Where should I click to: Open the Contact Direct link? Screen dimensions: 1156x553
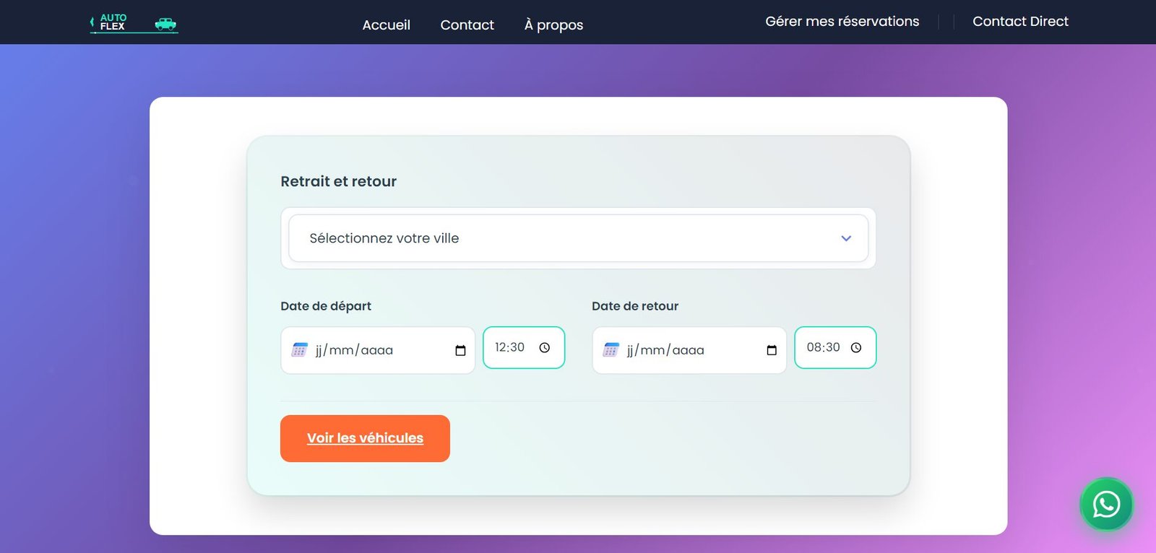click(x=1020, y=22)
